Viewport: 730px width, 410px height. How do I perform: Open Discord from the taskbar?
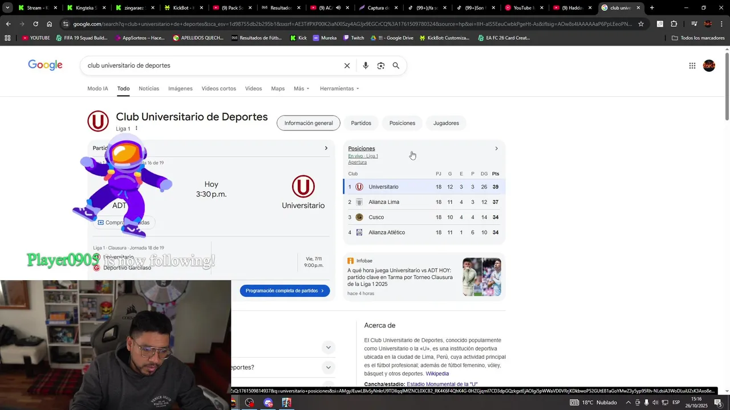269,403
